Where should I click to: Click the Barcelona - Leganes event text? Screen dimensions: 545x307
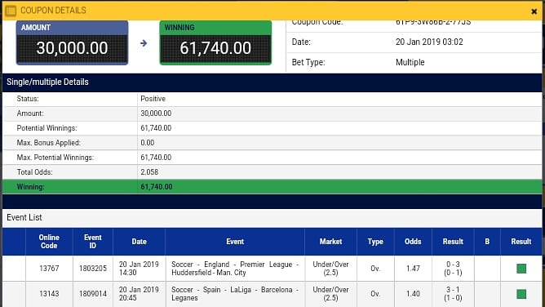(x=235, y=294)
